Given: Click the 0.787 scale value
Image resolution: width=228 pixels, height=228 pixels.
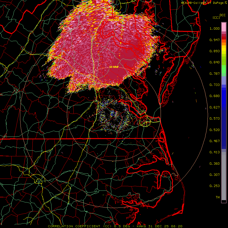Looking at the screenshot, I should (x=215, y=73).
